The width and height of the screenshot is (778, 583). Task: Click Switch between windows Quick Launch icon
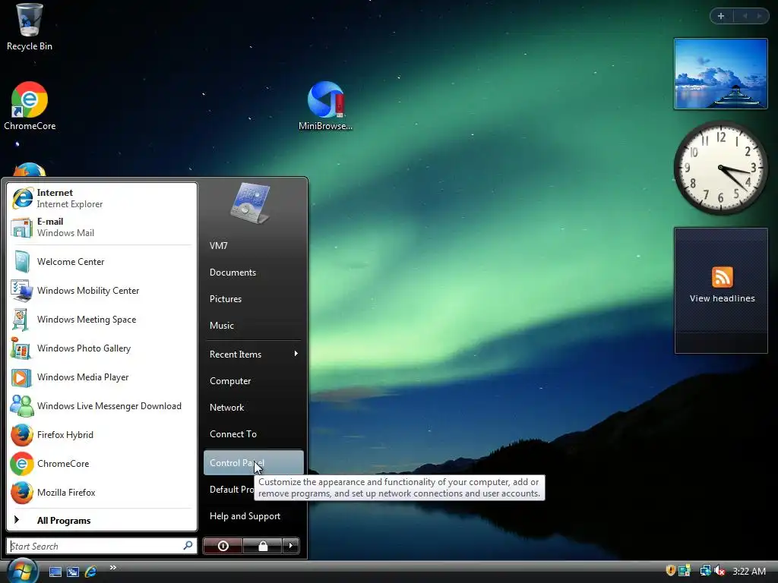coord(73,572)
